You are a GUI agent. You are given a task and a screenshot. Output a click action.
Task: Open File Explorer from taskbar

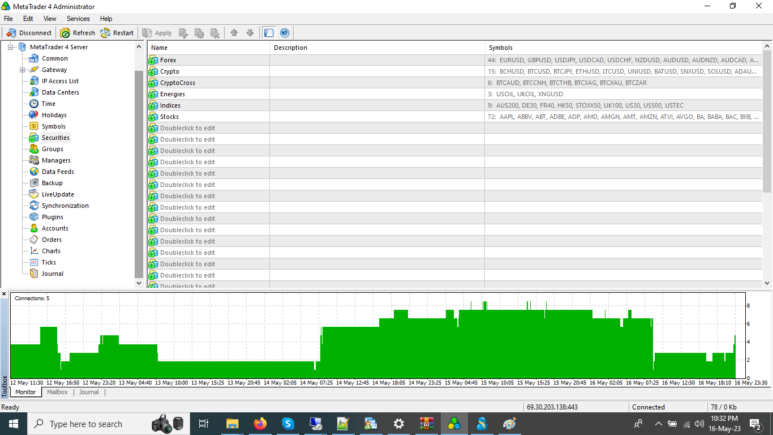232,424
